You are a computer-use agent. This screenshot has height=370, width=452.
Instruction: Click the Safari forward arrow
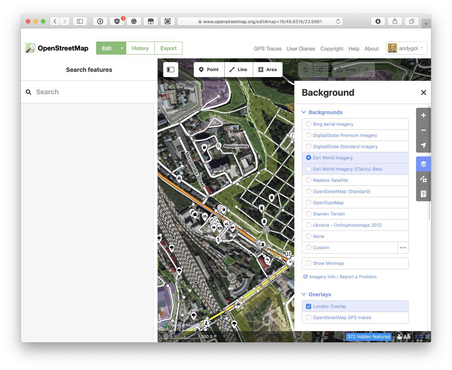click(x=65, y=21)
